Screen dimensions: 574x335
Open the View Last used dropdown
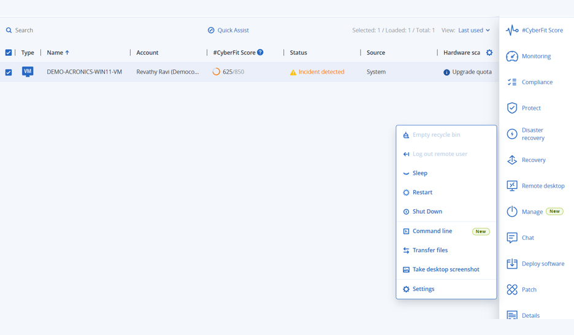[x=473, y=30]
